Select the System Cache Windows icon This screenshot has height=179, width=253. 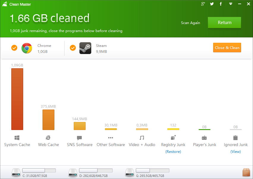click(17, 138)
